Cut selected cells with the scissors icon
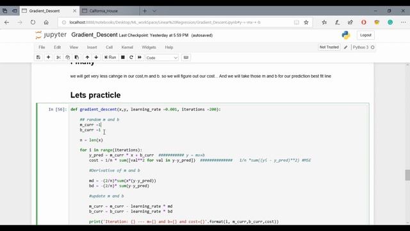Screen dimensions: 410x231 [58, 57]
